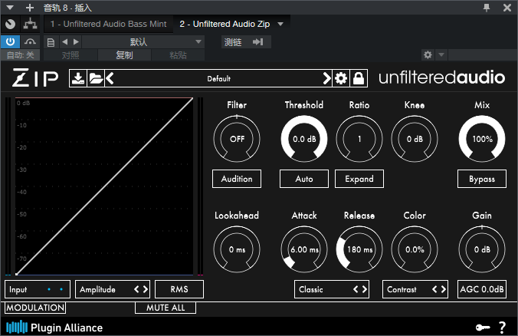Click the Mix knob
Image resolution: width=518 pixels, height=336 pixels.
point(482,139)
